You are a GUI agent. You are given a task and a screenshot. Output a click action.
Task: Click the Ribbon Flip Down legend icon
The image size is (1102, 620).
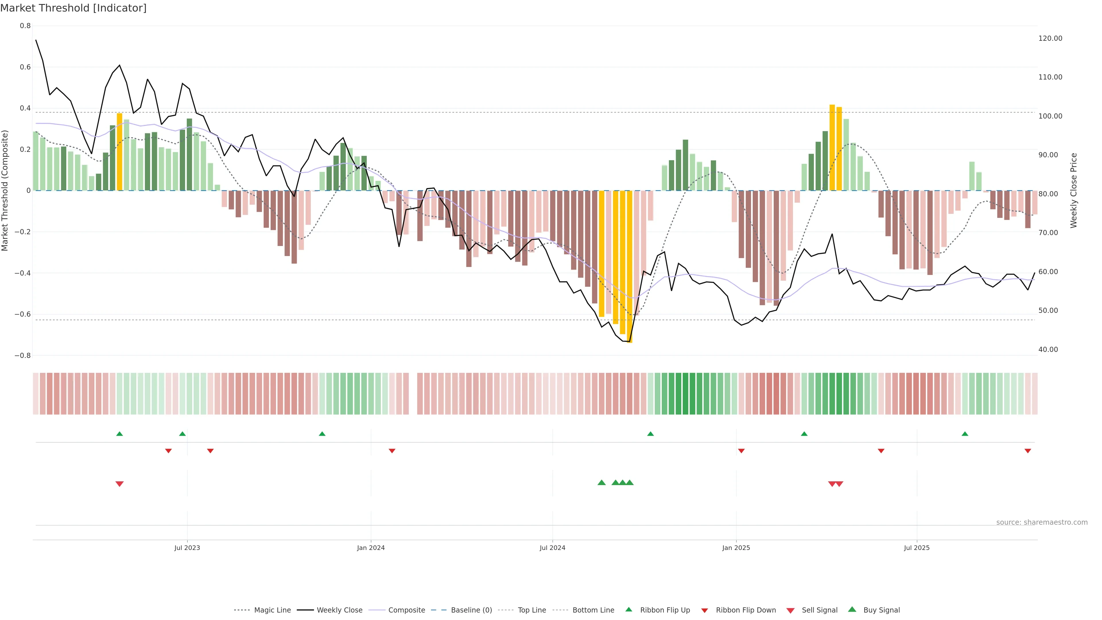(x=705, y=611)
